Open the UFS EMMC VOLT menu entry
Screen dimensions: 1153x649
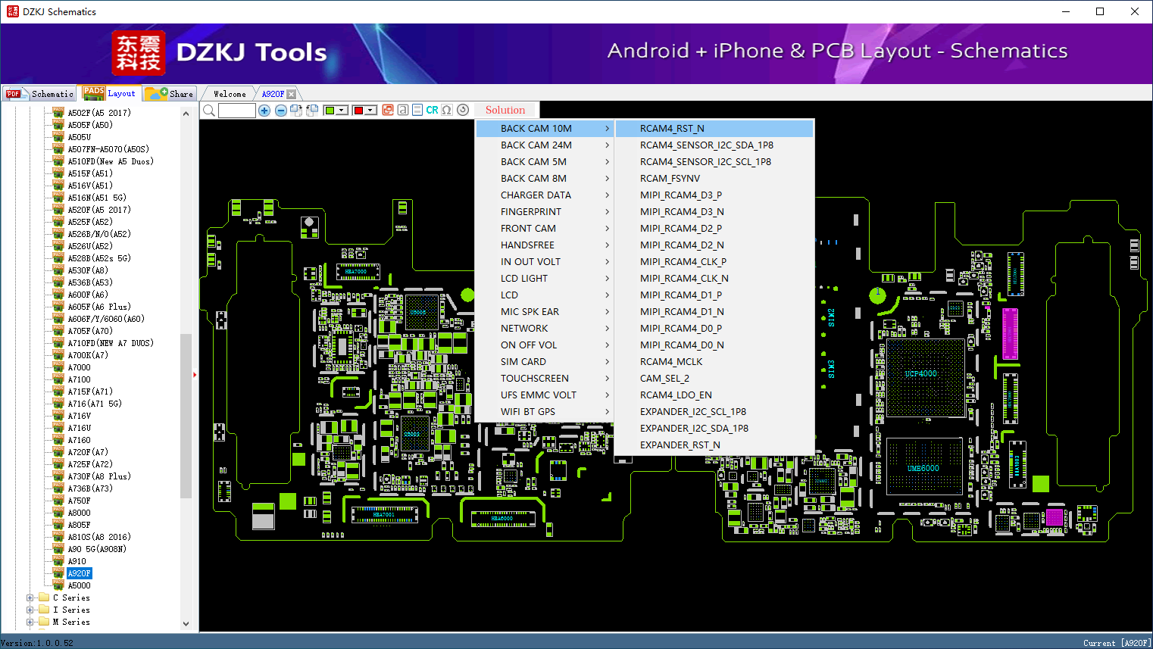544,395
